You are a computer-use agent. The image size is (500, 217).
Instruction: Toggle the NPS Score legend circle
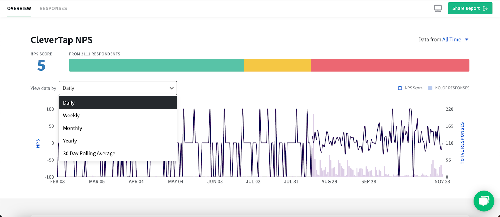click(x=400, y=88)
